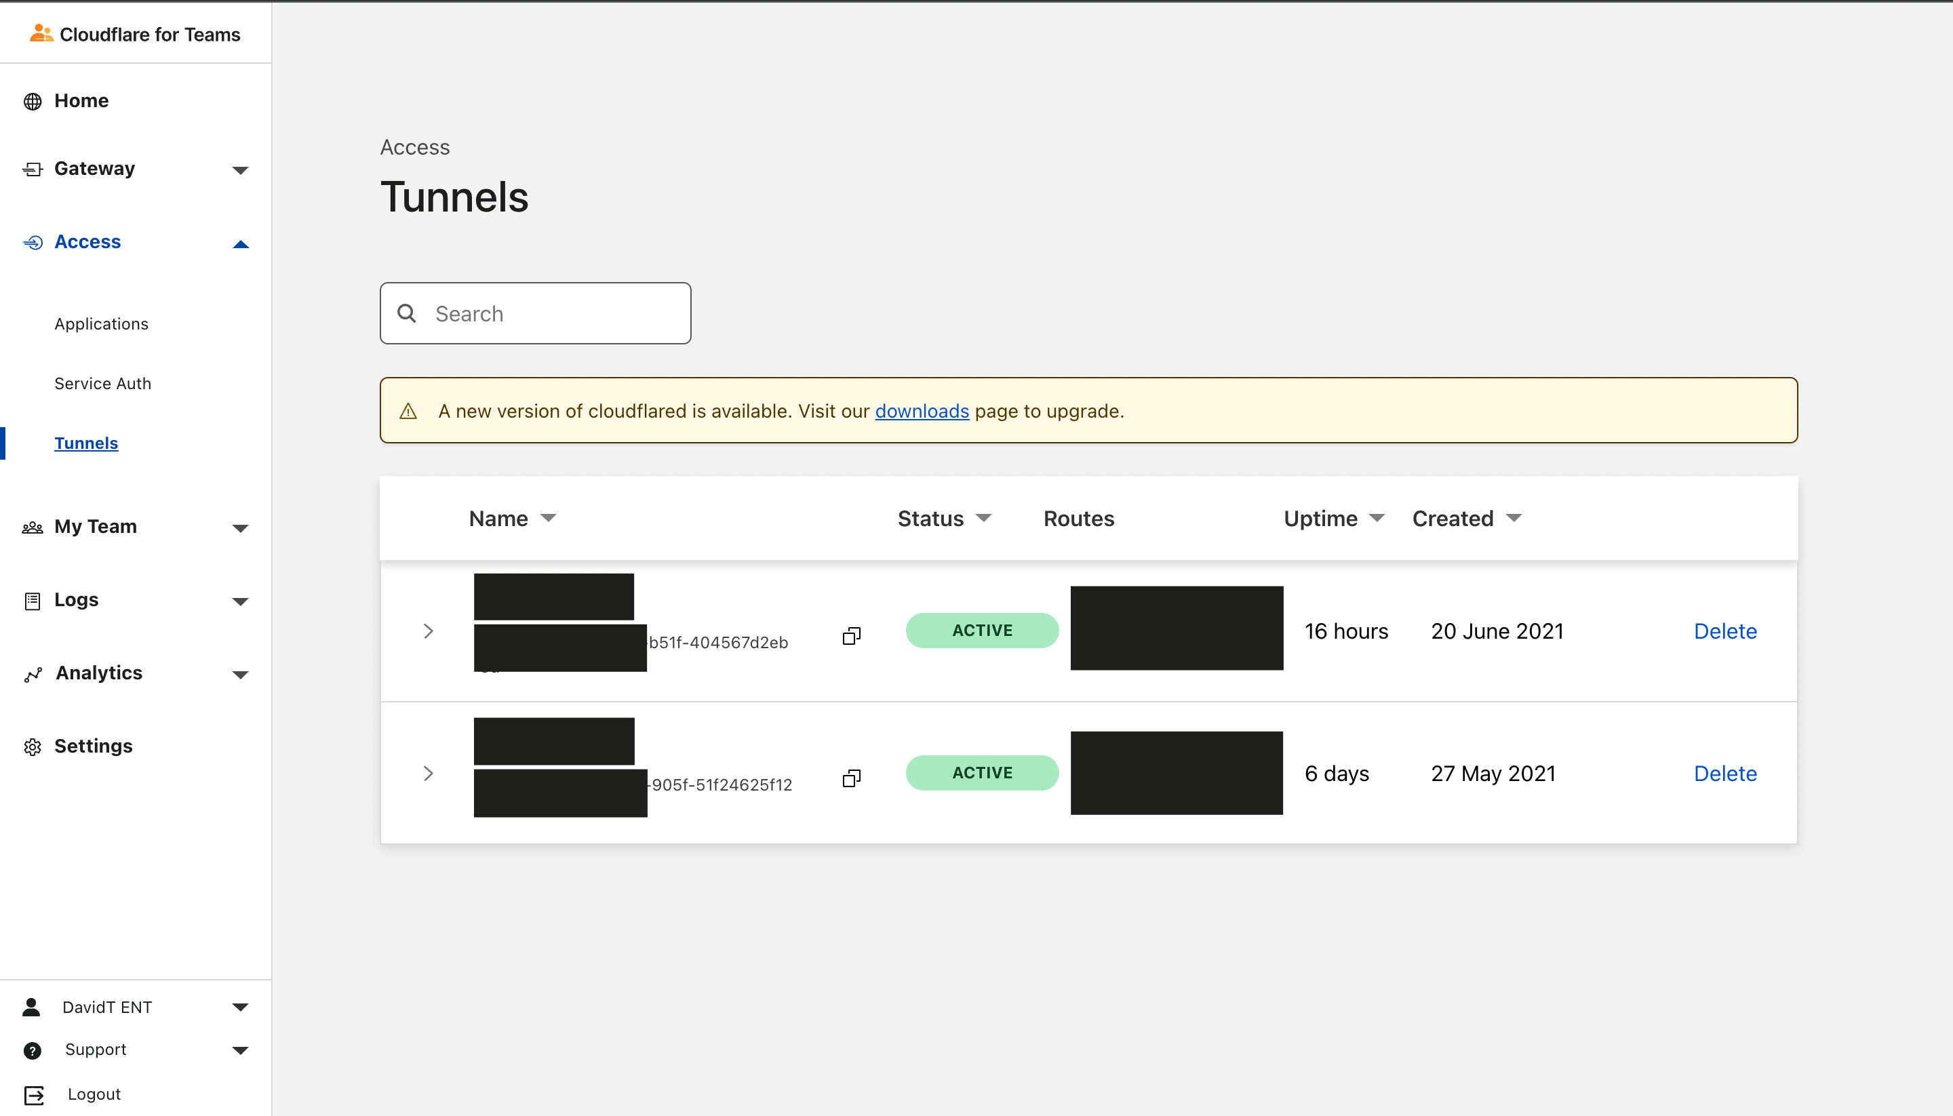The height and width of the screenshot is (1116, 1953).
Task: Select the Home globe icon
Action: pos(32,100)
